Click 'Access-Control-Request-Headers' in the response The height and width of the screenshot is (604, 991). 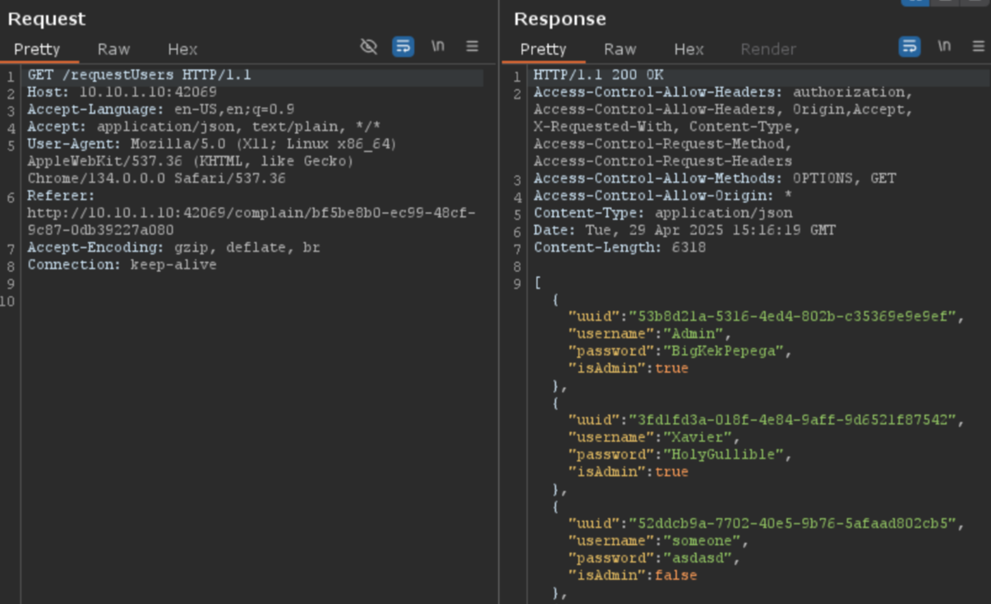(x=663, y=161)
